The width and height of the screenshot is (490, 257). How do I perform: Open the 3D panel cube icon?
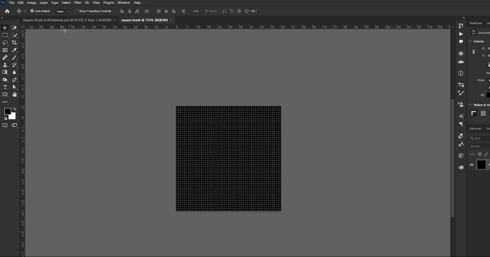tap(461, 155)
